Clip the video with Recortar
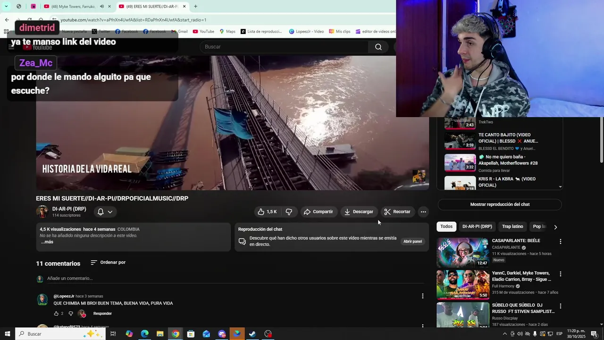 (397, 212)
